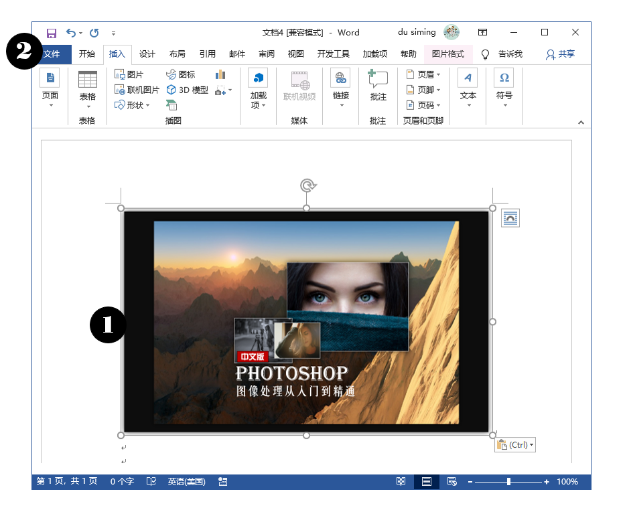The image size is (625, 526).
Task: Insert 图标 icons
Action: (181, 74)
